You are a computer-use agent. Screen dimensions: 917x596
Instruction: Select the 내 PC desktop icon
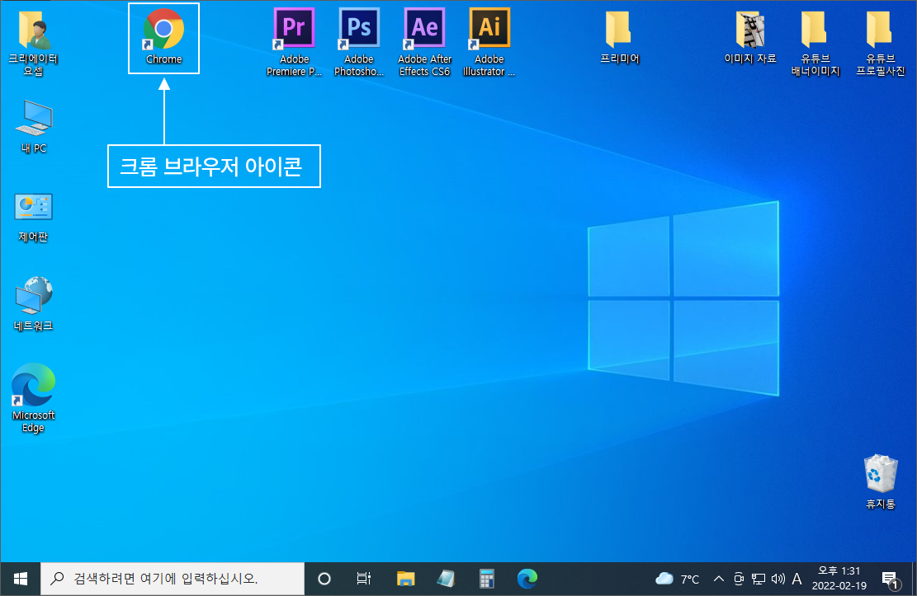[x=33, y=126]
